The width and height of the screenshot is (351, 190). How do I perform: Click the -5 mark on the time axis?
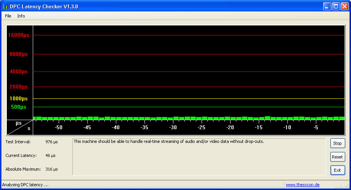pos(316,128)
